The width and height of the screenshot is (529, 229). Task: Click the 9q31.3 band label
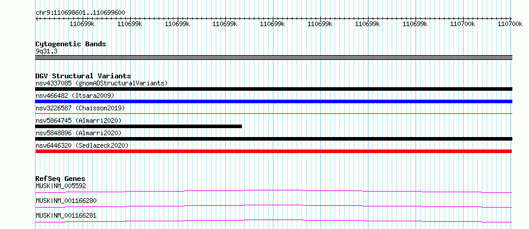click(x=46, y=51)
